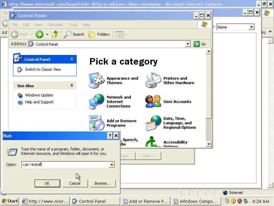Viewport: 274px width, 206px height.
Task: Open the Accessibility Options wheelchair icon
Action: 152,142
